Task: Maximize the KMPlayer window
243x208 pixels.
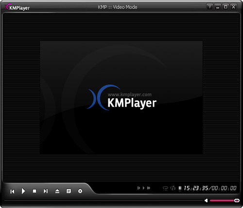Action: 226,7
